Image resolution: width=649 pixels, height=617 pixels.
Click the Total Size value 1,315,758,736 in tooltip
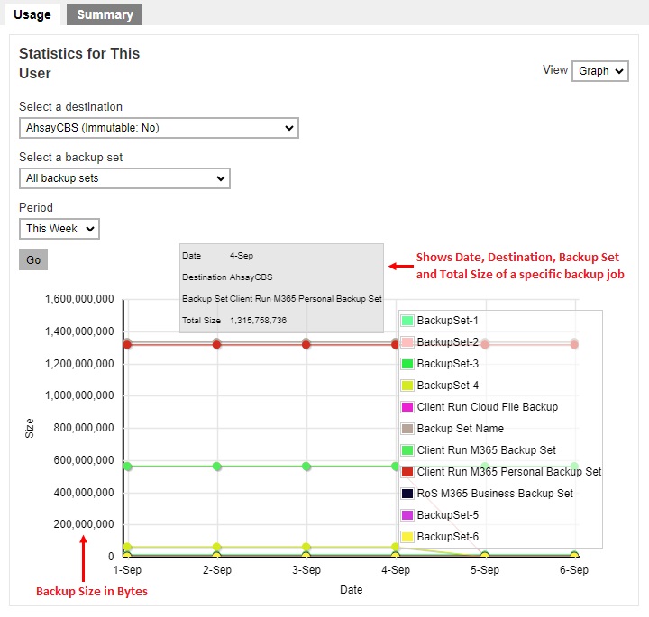pyautogui.click(x=259, y=321)
